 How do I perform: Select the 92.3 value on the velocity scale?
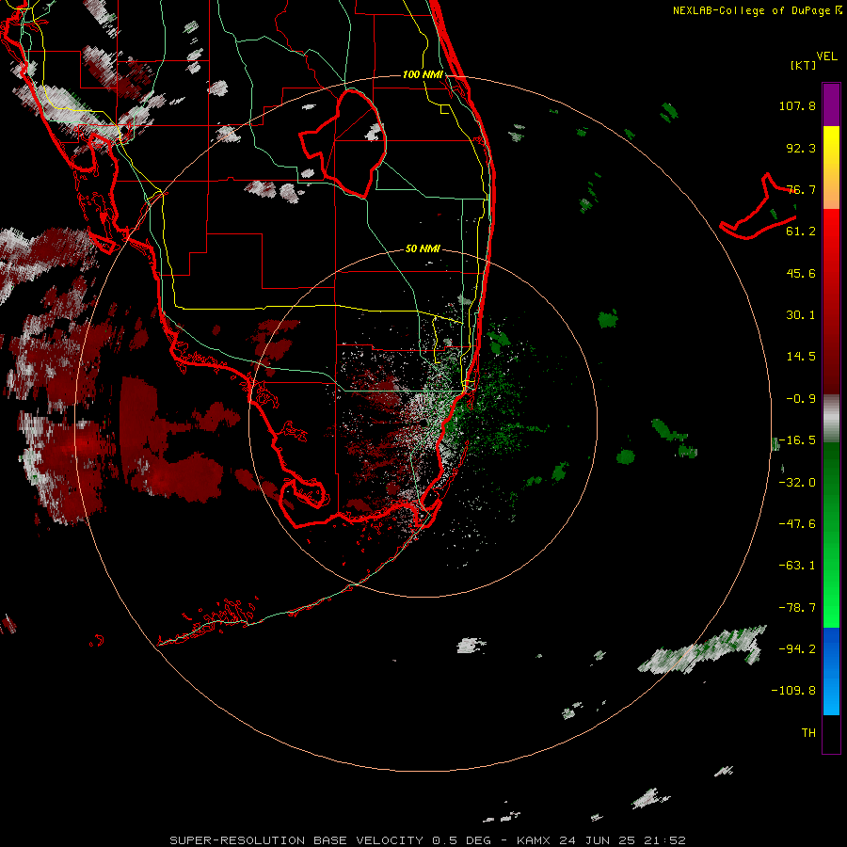pos(801,148)
